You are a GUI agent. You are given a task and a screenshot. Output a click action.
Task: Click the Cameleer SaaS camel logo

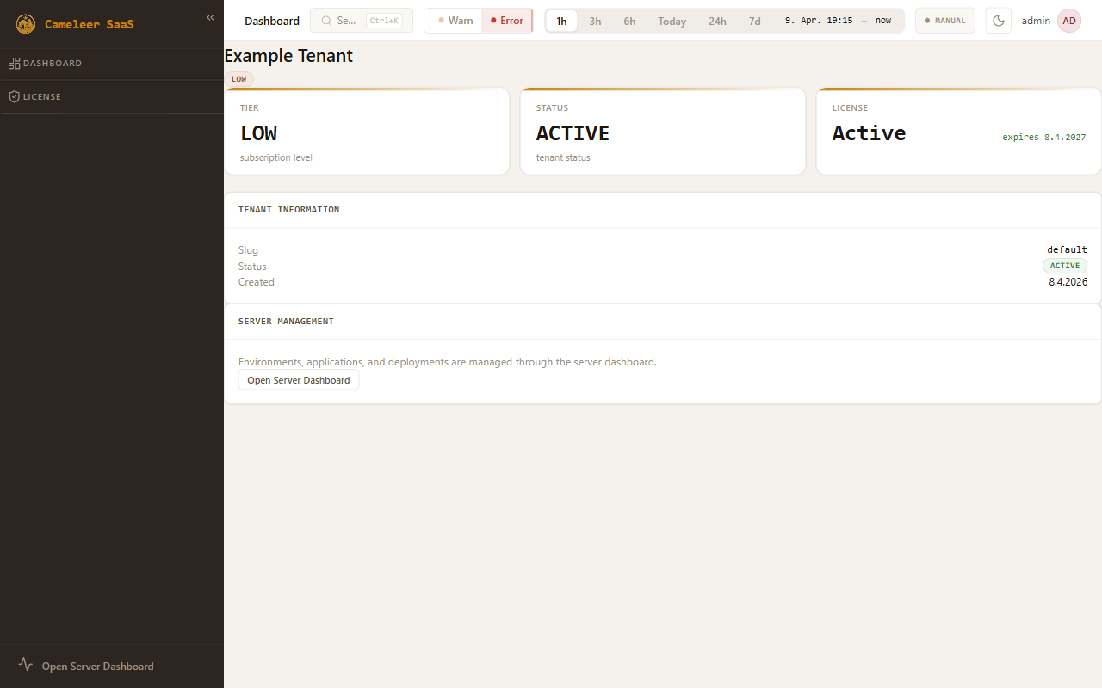pyautogui.click(x=26, y=24)
